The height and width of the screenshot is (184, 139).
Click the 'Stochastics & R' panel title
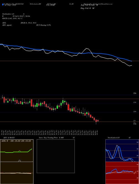113,138
